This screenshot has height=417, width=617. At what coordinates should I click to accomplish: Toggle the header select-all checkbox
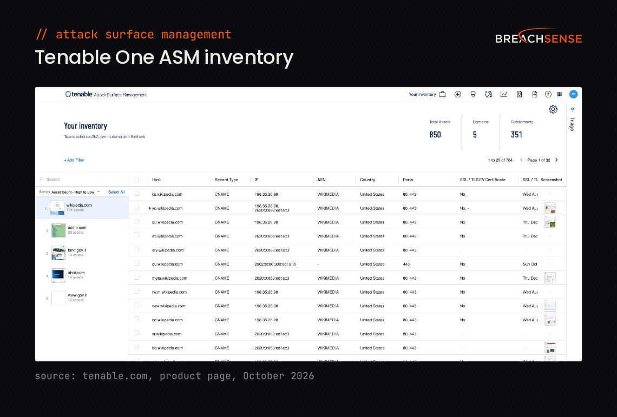tap(136, 180)
